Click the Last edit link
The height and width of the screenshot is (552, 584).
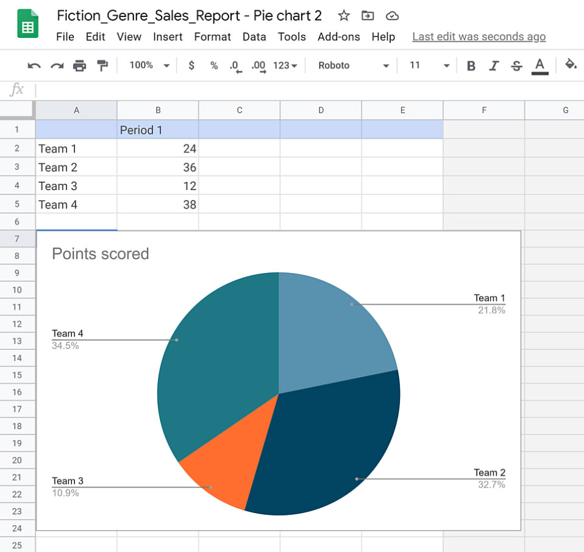click(x=479, y=37)
